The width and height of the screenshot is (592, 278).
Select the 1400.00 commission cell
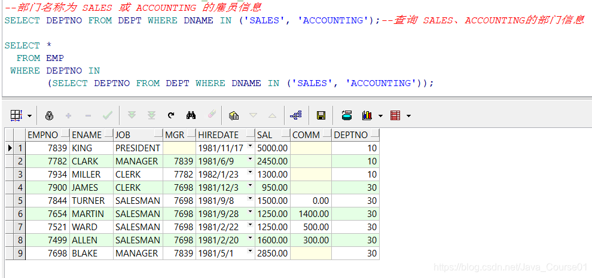tap(311, 214)
